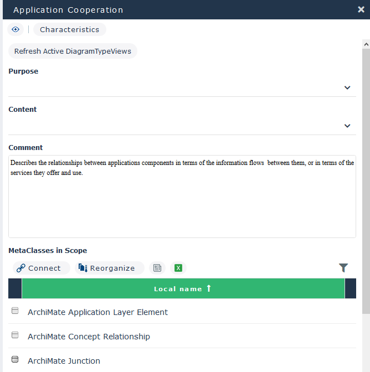Click Refresh Active DiagramTypeViews button

[x=73, y=51]
